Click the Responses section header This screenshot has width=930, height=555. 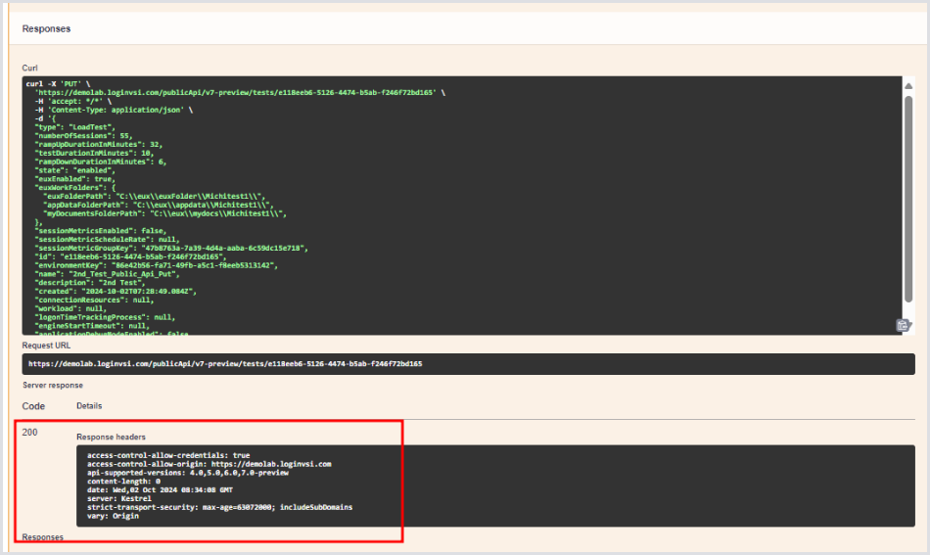click(x=47, y=29)
